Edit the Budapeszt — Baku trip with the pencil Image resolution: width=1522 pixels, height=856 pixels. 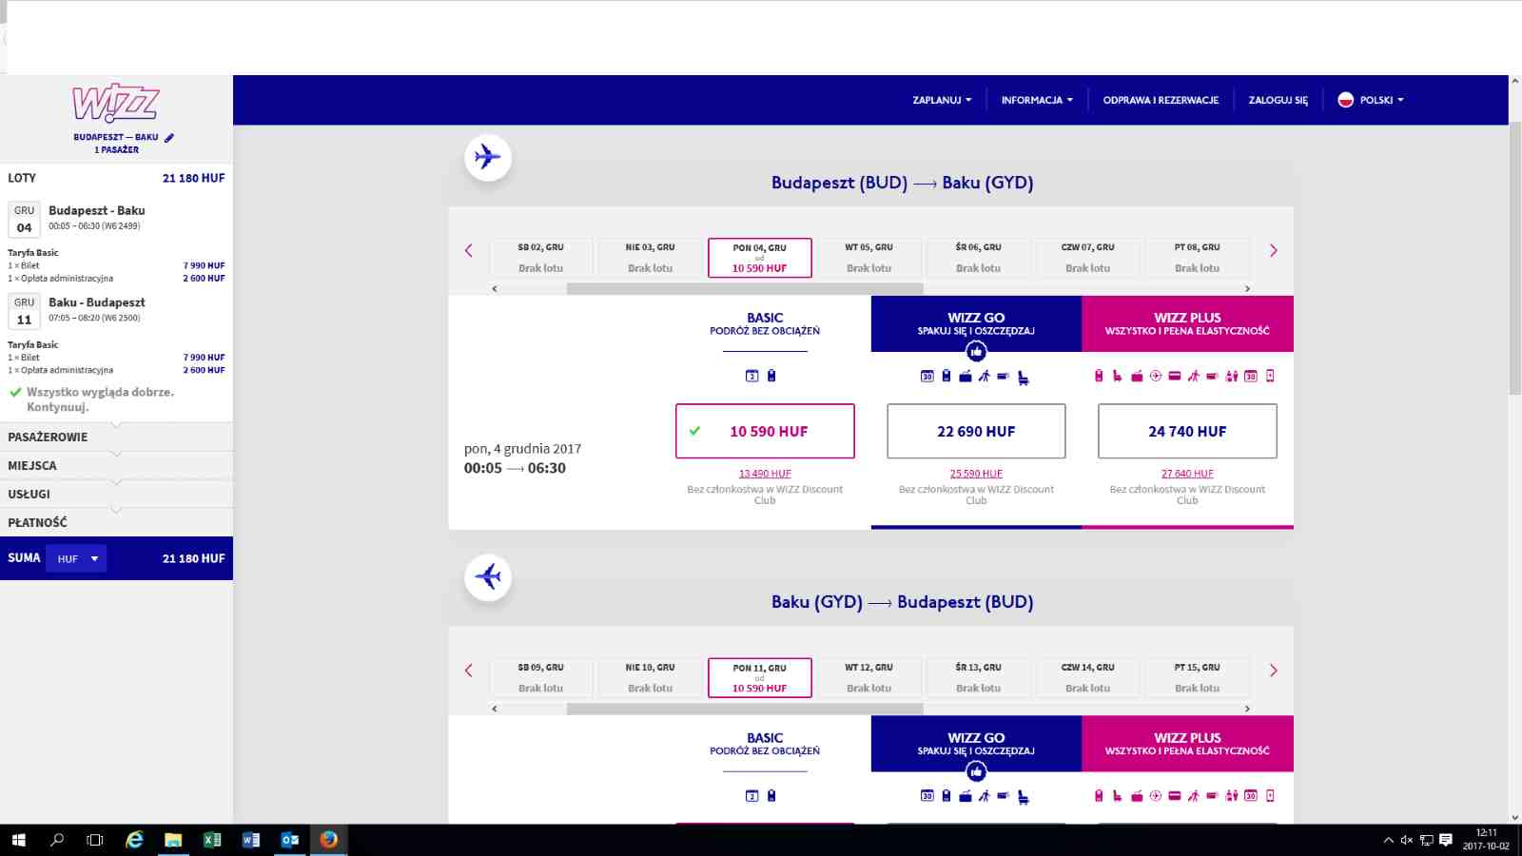tap(169, 138)
